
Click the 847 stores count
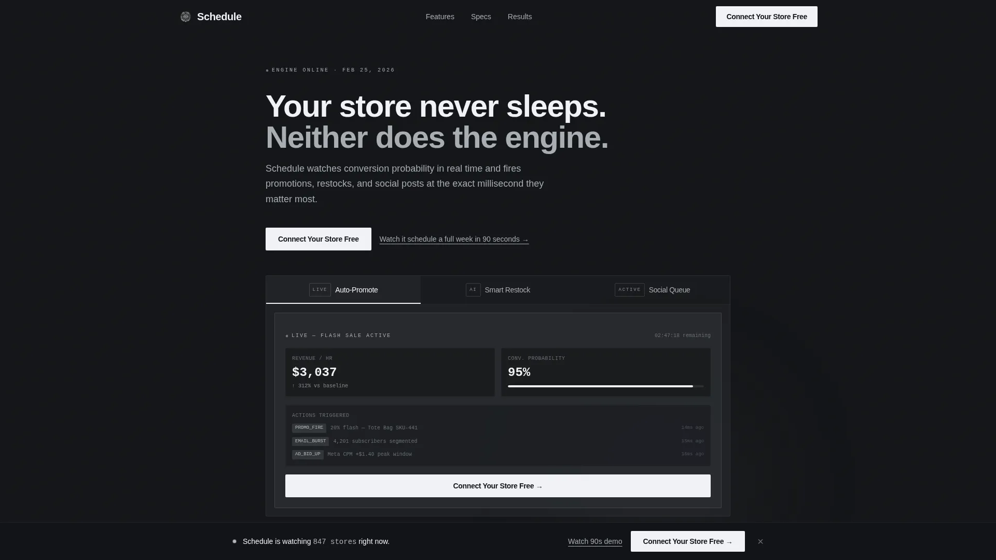(x=335, y=541)
